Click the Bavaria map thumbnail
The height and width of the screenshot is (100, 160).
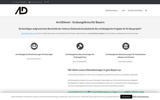106,92
